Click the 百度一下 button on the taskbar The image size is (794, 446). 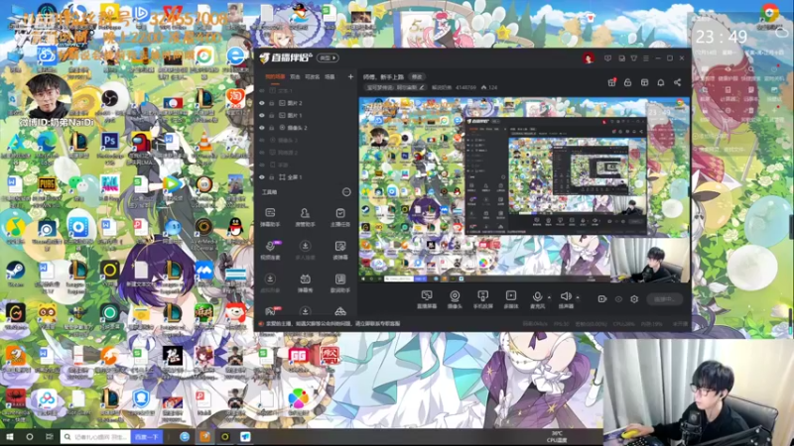(147, 436)
